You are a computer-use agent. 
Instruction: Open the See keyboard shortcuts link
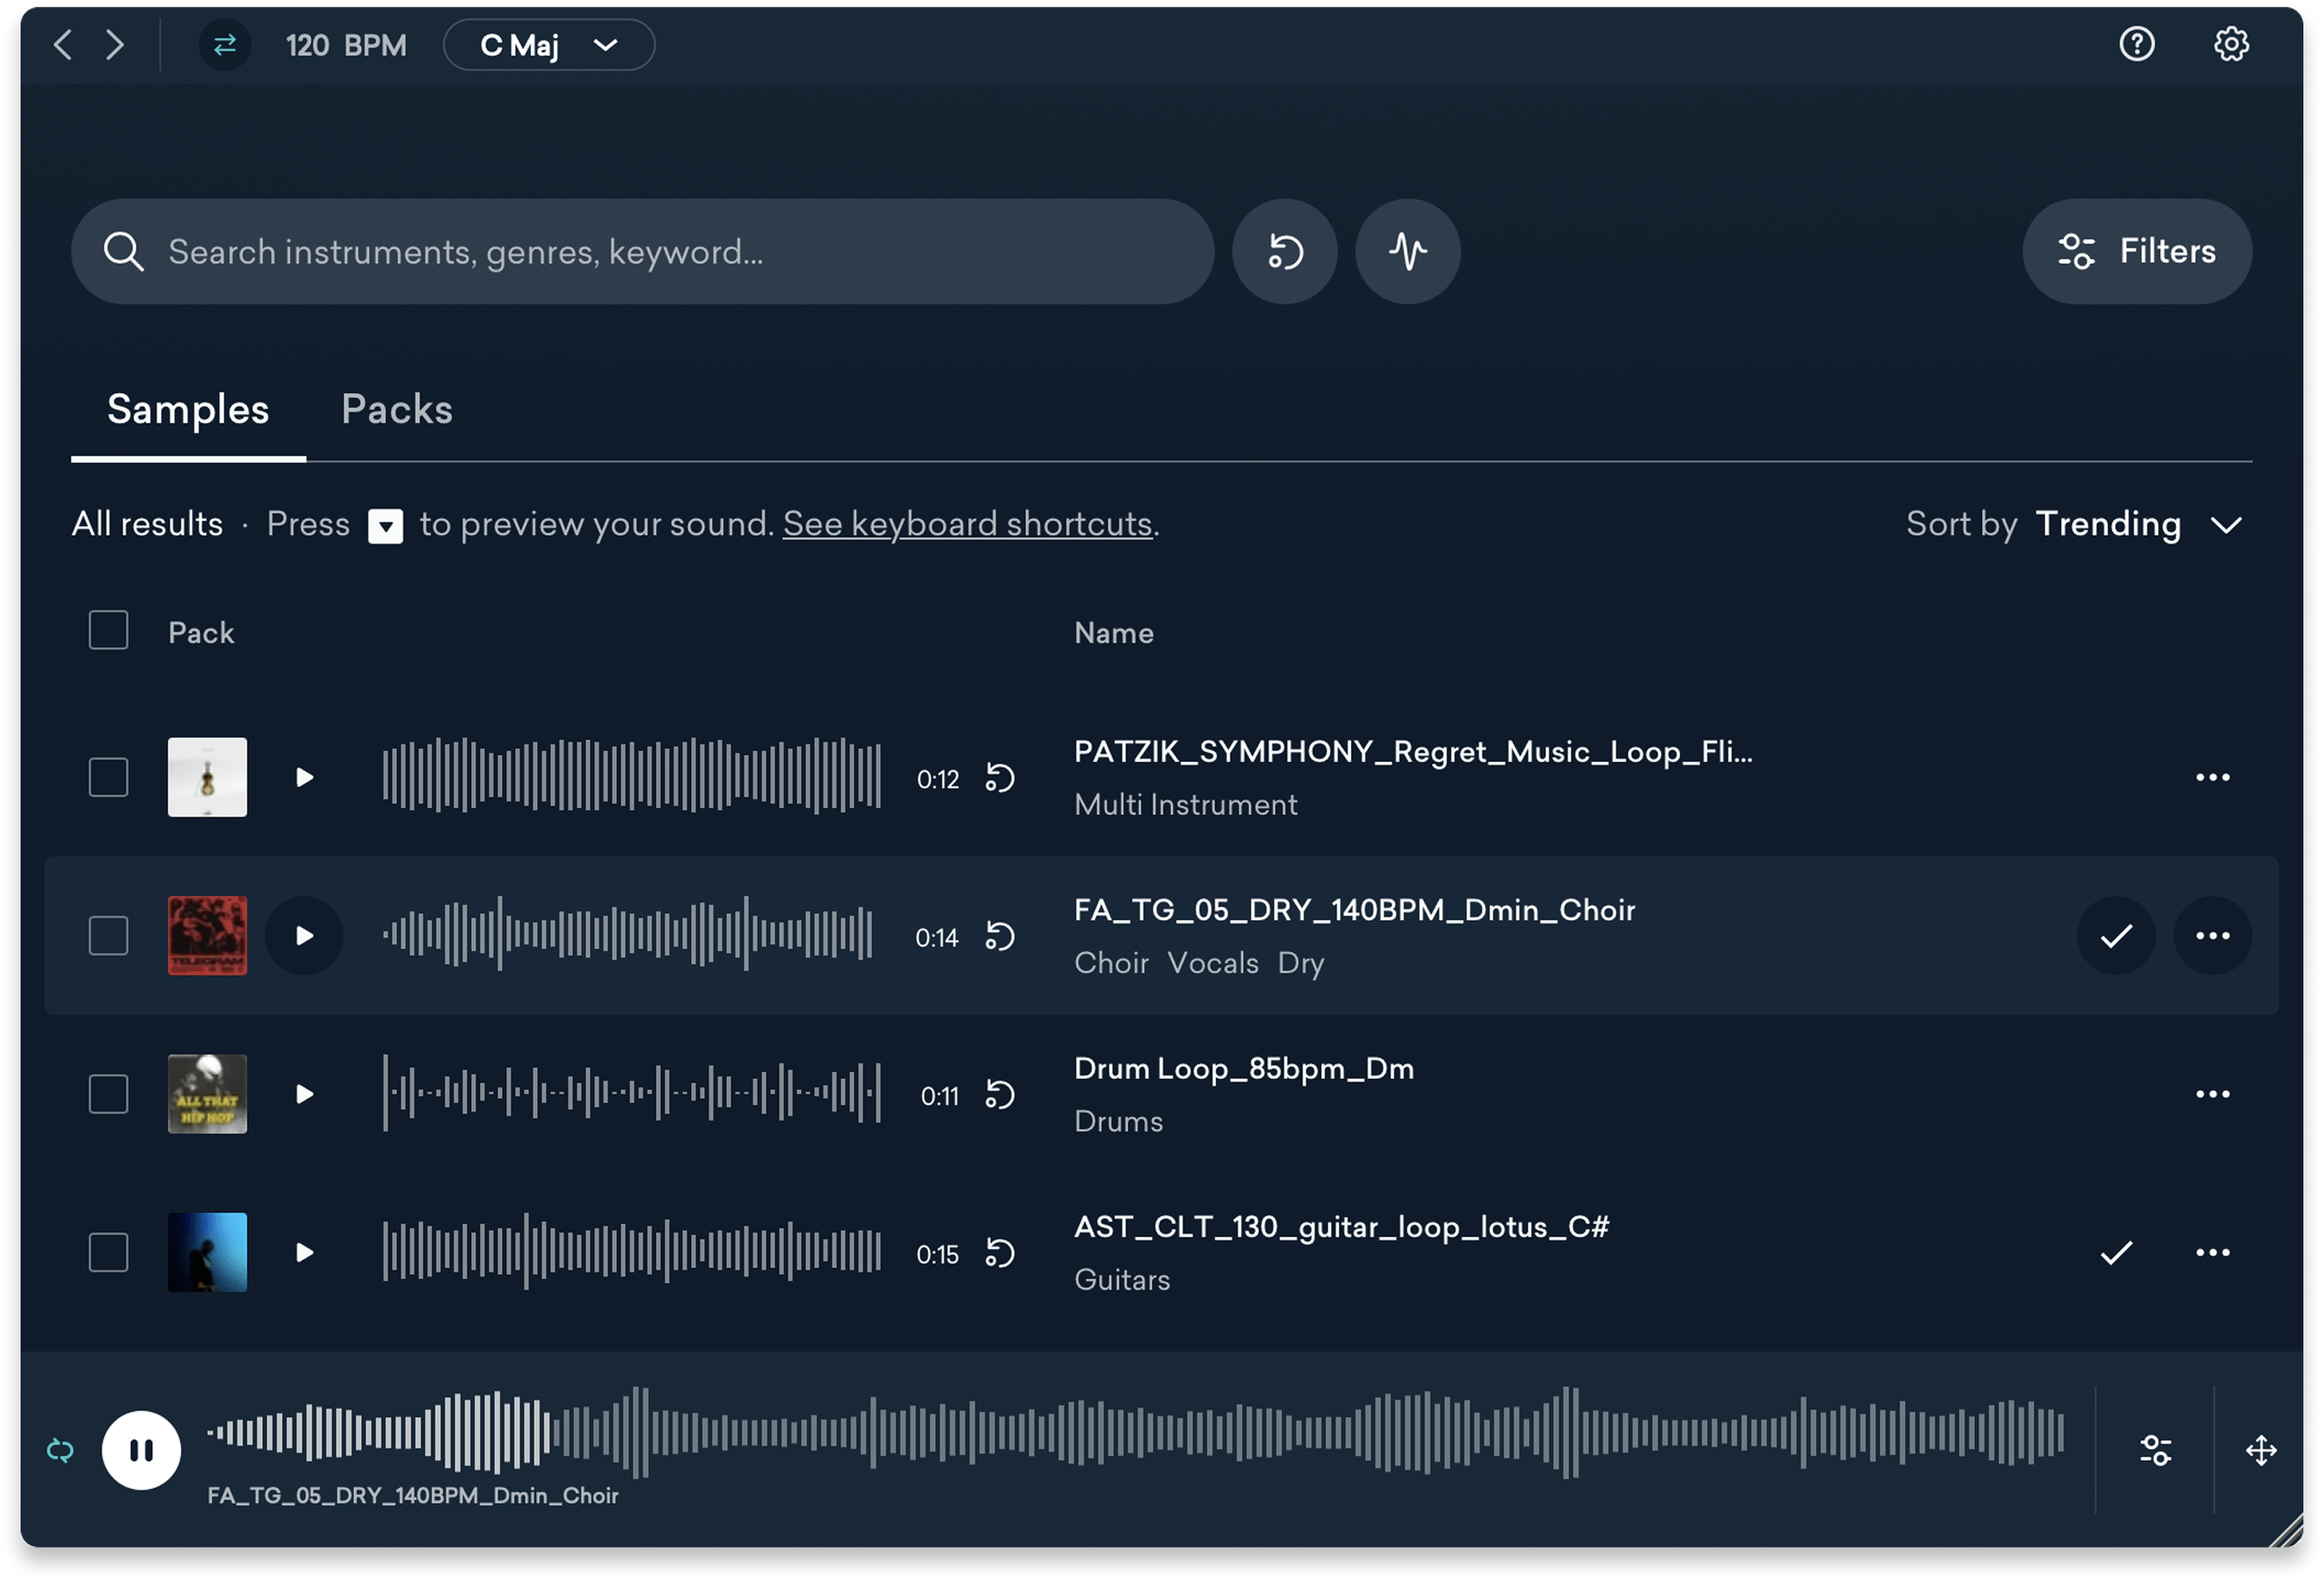967,524
